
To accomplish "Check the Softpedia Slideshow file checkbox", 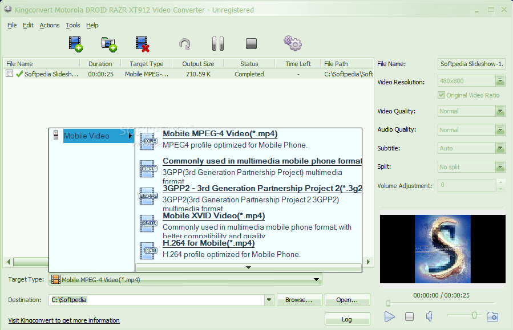I will 10,74.
